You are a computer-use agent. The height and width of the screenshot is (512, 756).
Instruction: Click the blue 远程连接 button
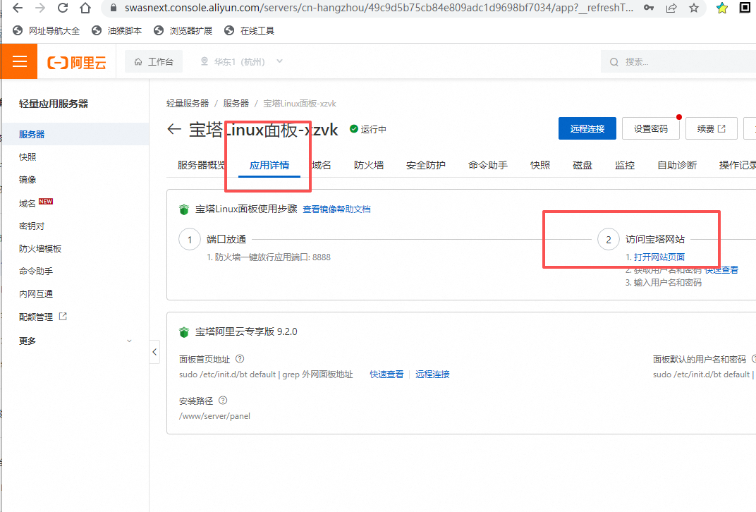point(587,128)
